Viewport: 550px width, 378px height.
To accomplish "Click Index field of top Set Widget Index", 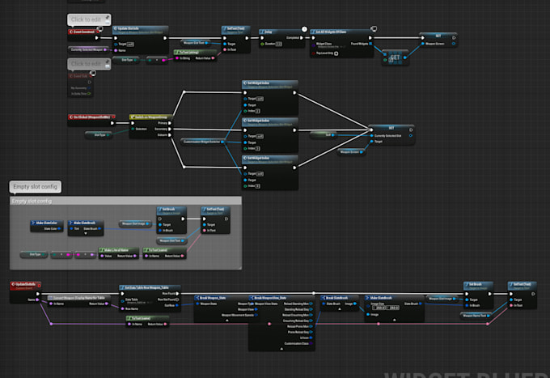I will (x=258, y=111).
